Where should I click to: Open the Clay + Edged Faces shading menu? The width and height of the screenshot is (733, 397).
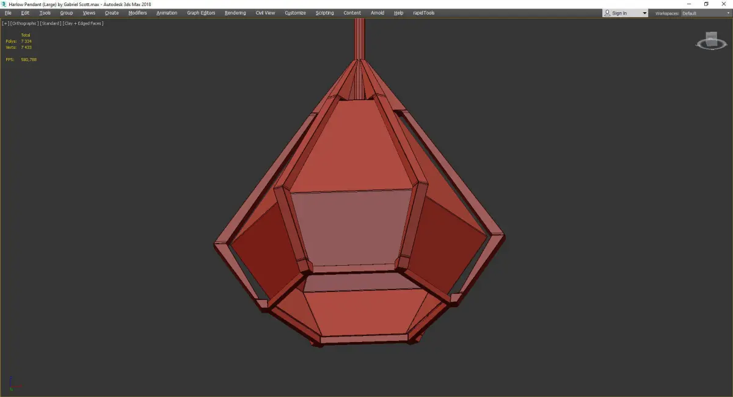(82, 23)
